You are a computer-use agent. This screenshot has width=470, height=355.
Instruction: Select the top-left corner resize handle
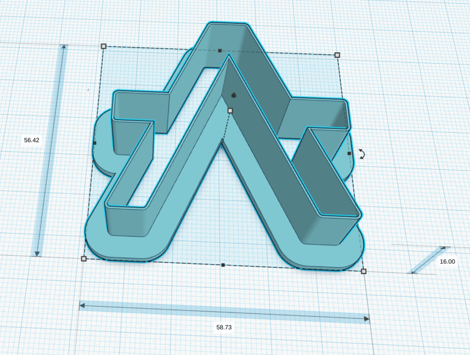(103, 46)
